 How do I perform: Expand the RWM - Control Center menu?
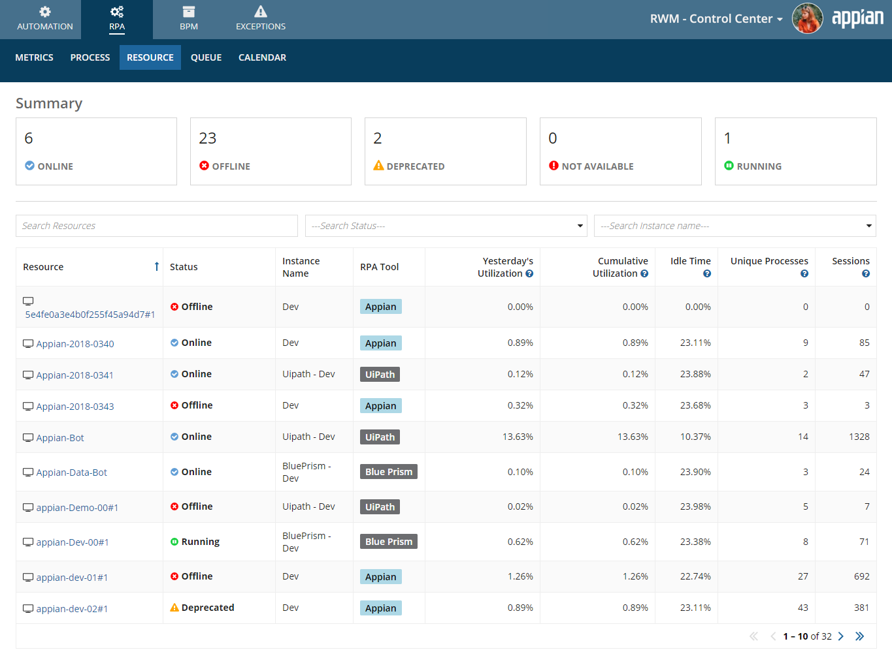pyautogui.click(x=716, y=19)
